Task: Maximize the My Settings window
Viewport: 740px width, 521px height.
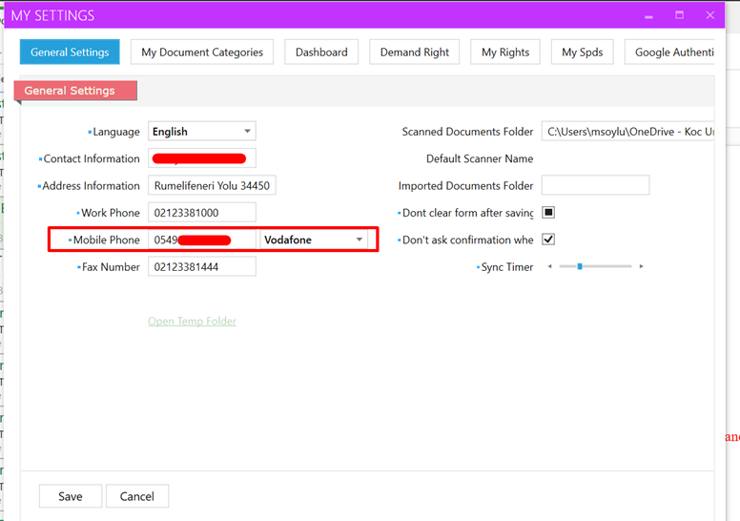Action: tap(680, 15)
